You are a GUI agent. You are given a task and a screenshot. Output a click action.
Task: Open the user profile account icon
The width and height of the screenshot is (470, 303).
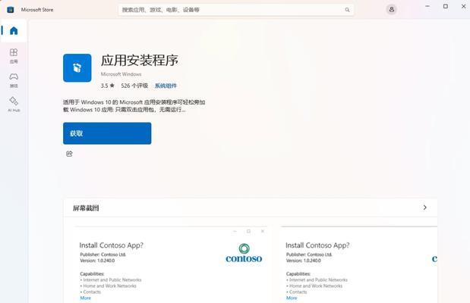[x=392, y=10]
